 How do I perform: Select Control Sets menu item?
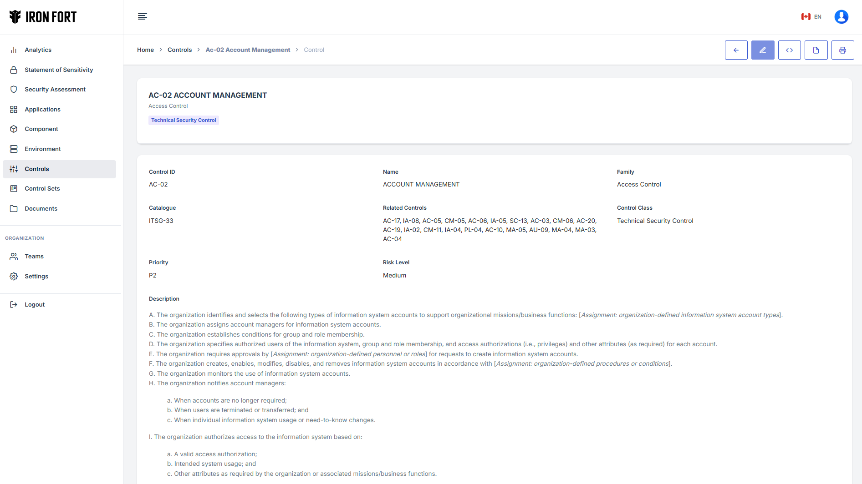pyautogui.click(x=42, y=189)
